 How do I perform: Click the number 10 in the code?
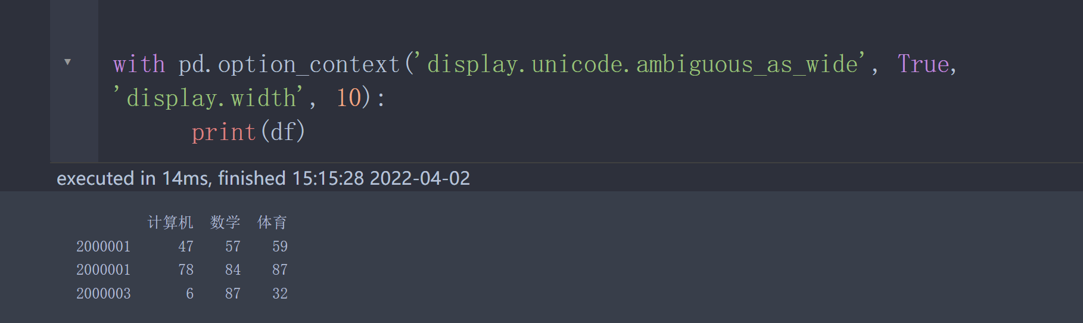(x=348, y=98)
